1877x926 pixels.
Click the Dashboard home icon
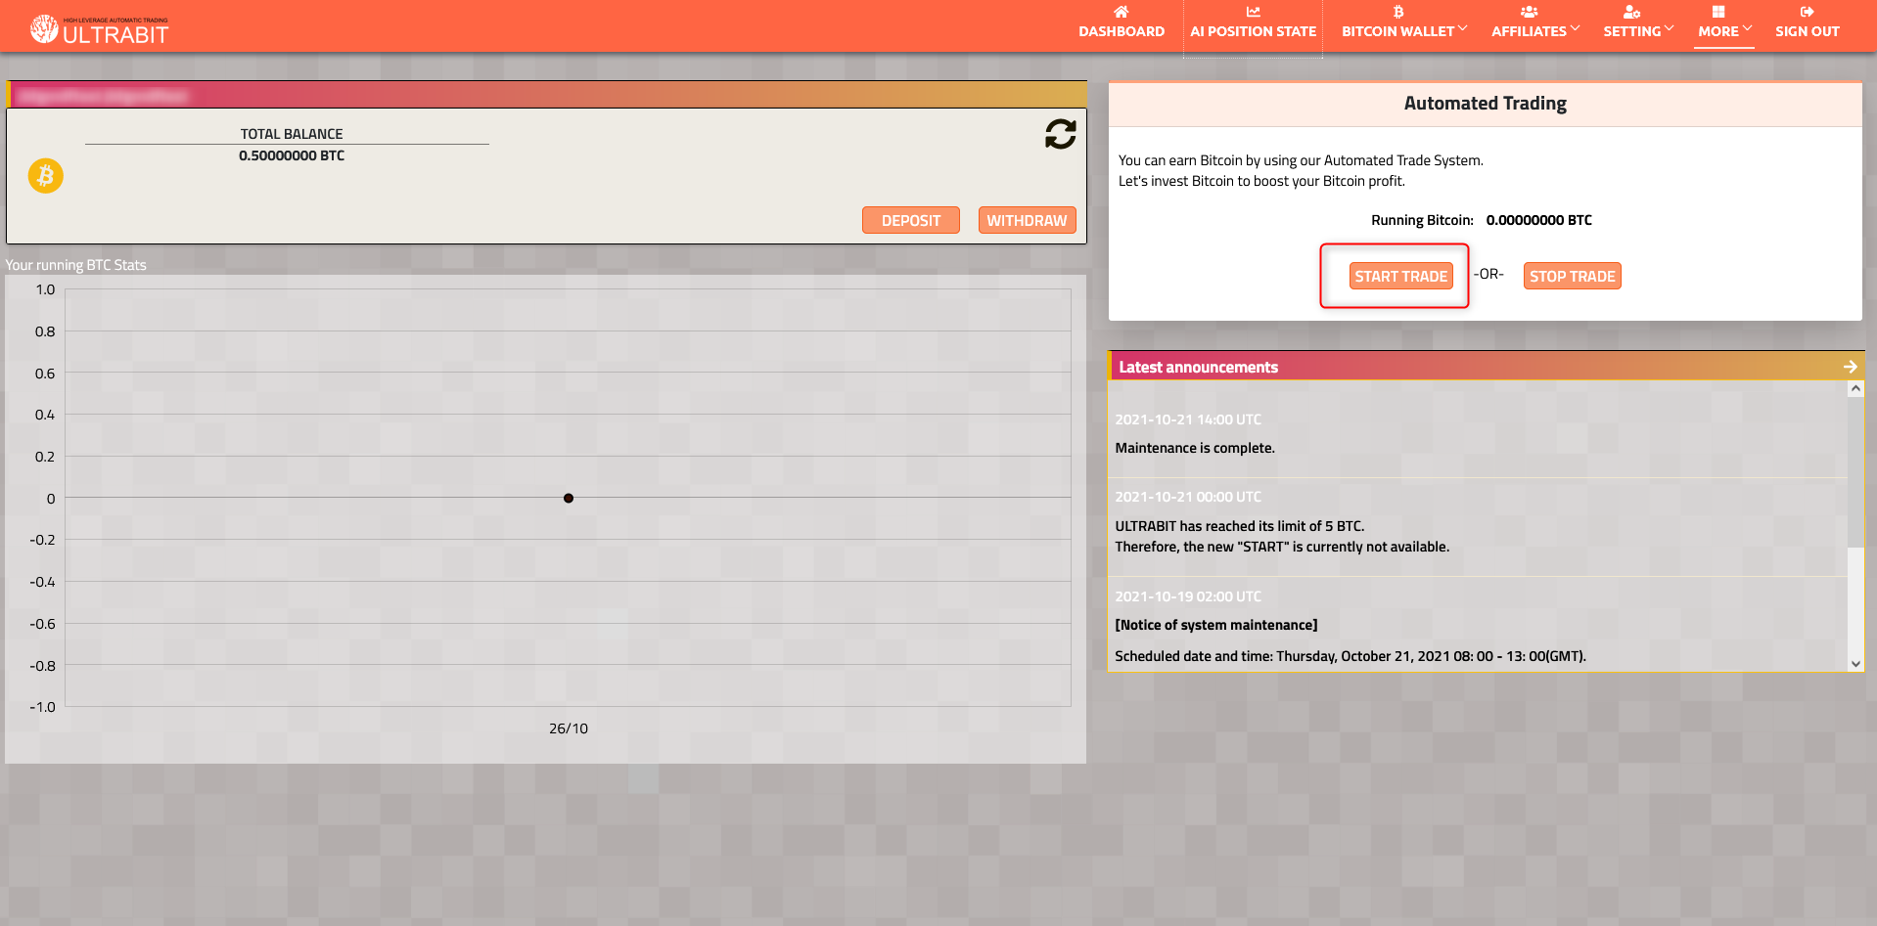[x=1122, y=12]
